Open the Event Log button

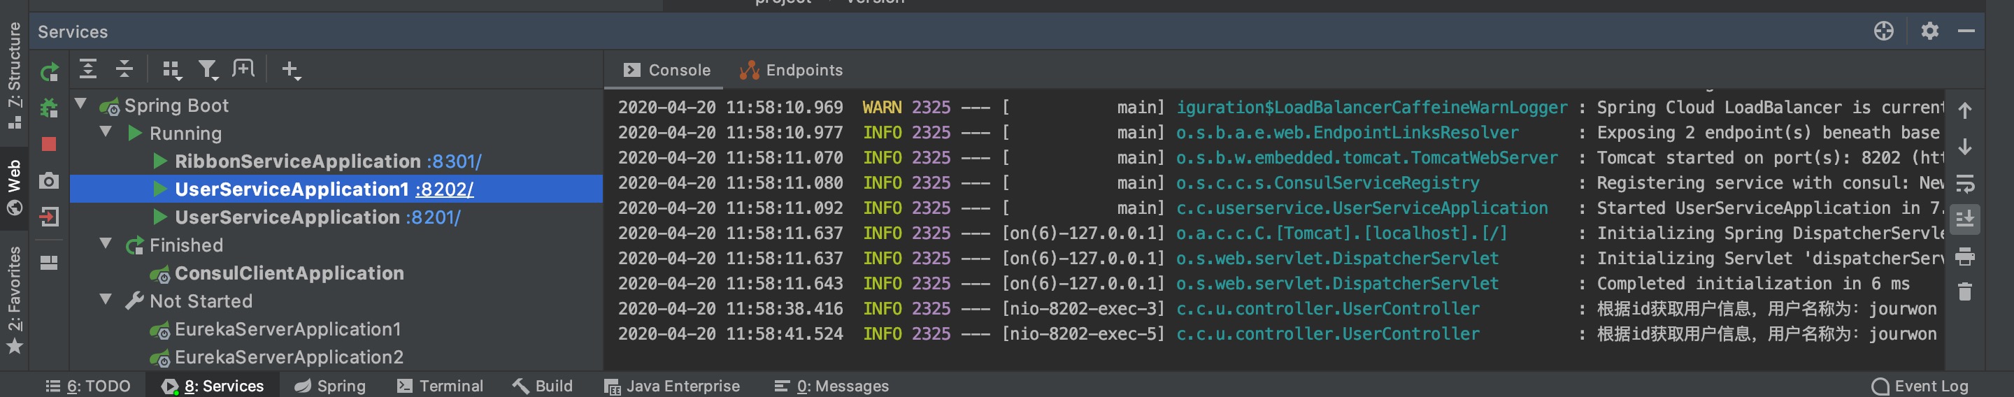click(1920, 385)
